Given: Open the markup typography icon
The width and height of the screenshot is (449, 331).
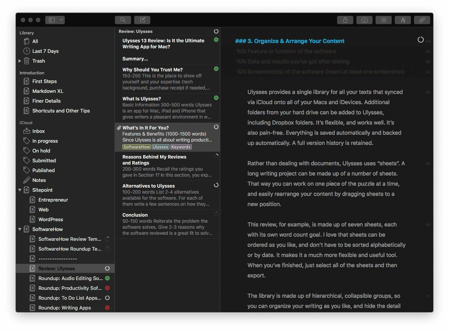Looking at the screenshot, I should coord(403,20).
